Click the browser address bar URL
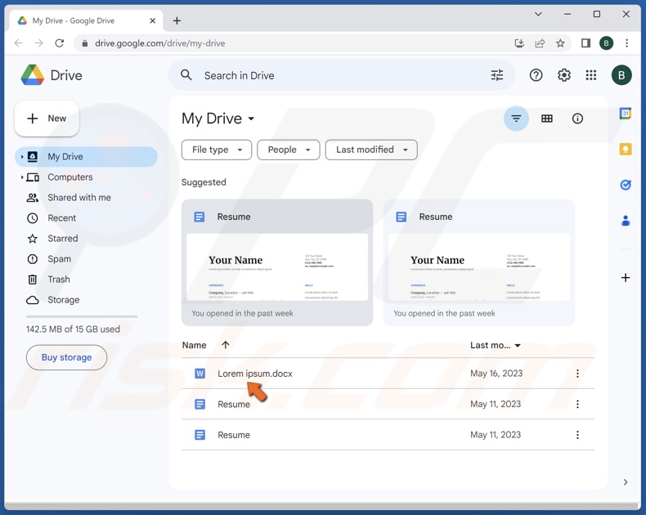 click(159, 43)
